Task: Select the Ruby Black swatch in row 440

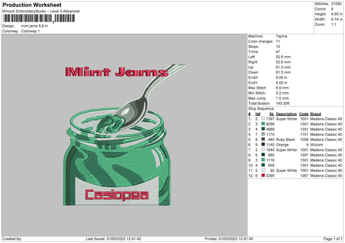Action: tap(263, 139)
